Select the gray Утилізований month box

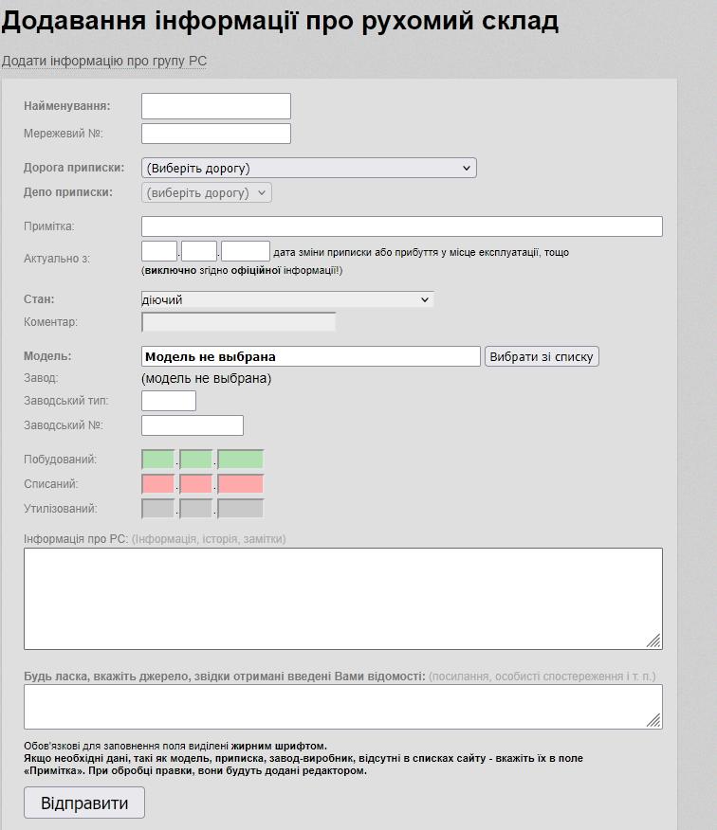pos(196,508)
